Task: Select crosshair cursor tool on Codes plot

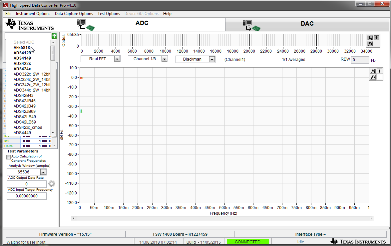Action: click(x=377, y=38)
